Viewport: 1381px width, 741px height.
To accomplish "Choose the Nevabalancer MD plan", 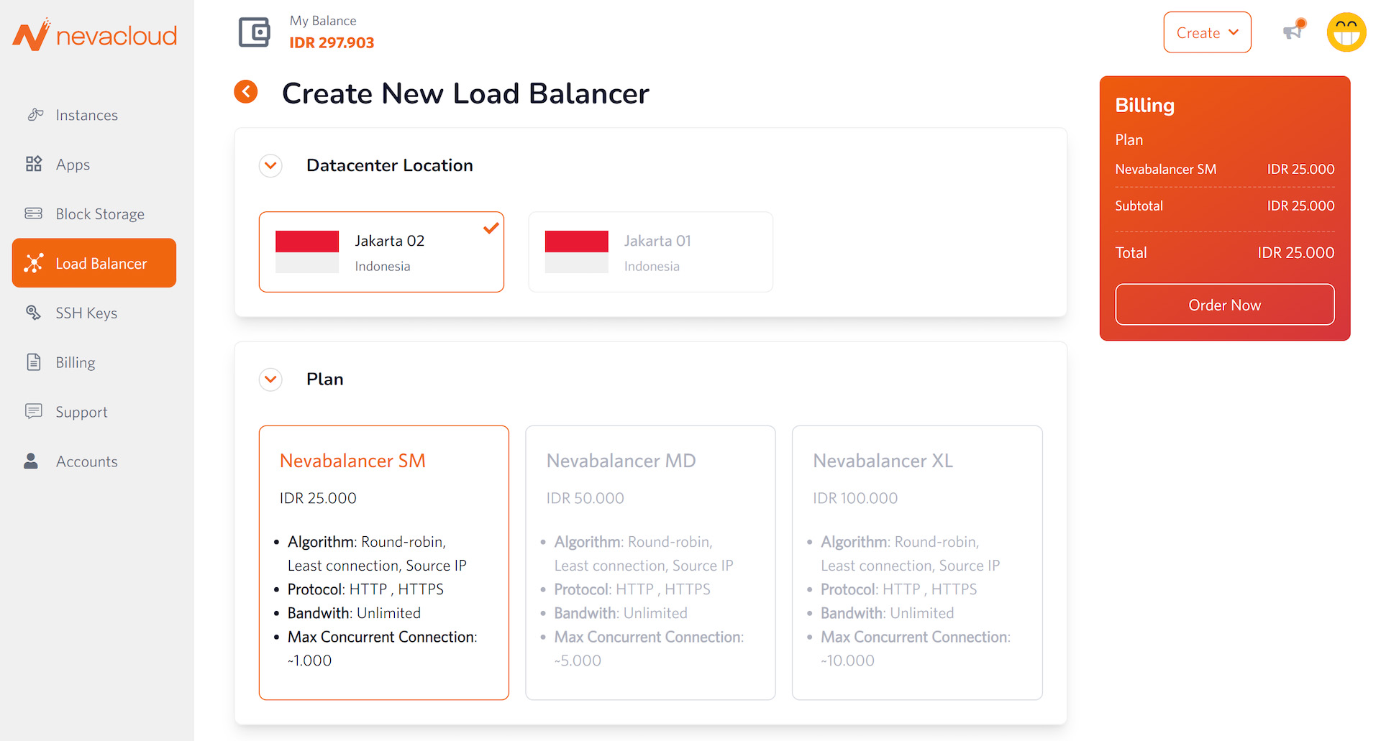I will coord(650,562).
